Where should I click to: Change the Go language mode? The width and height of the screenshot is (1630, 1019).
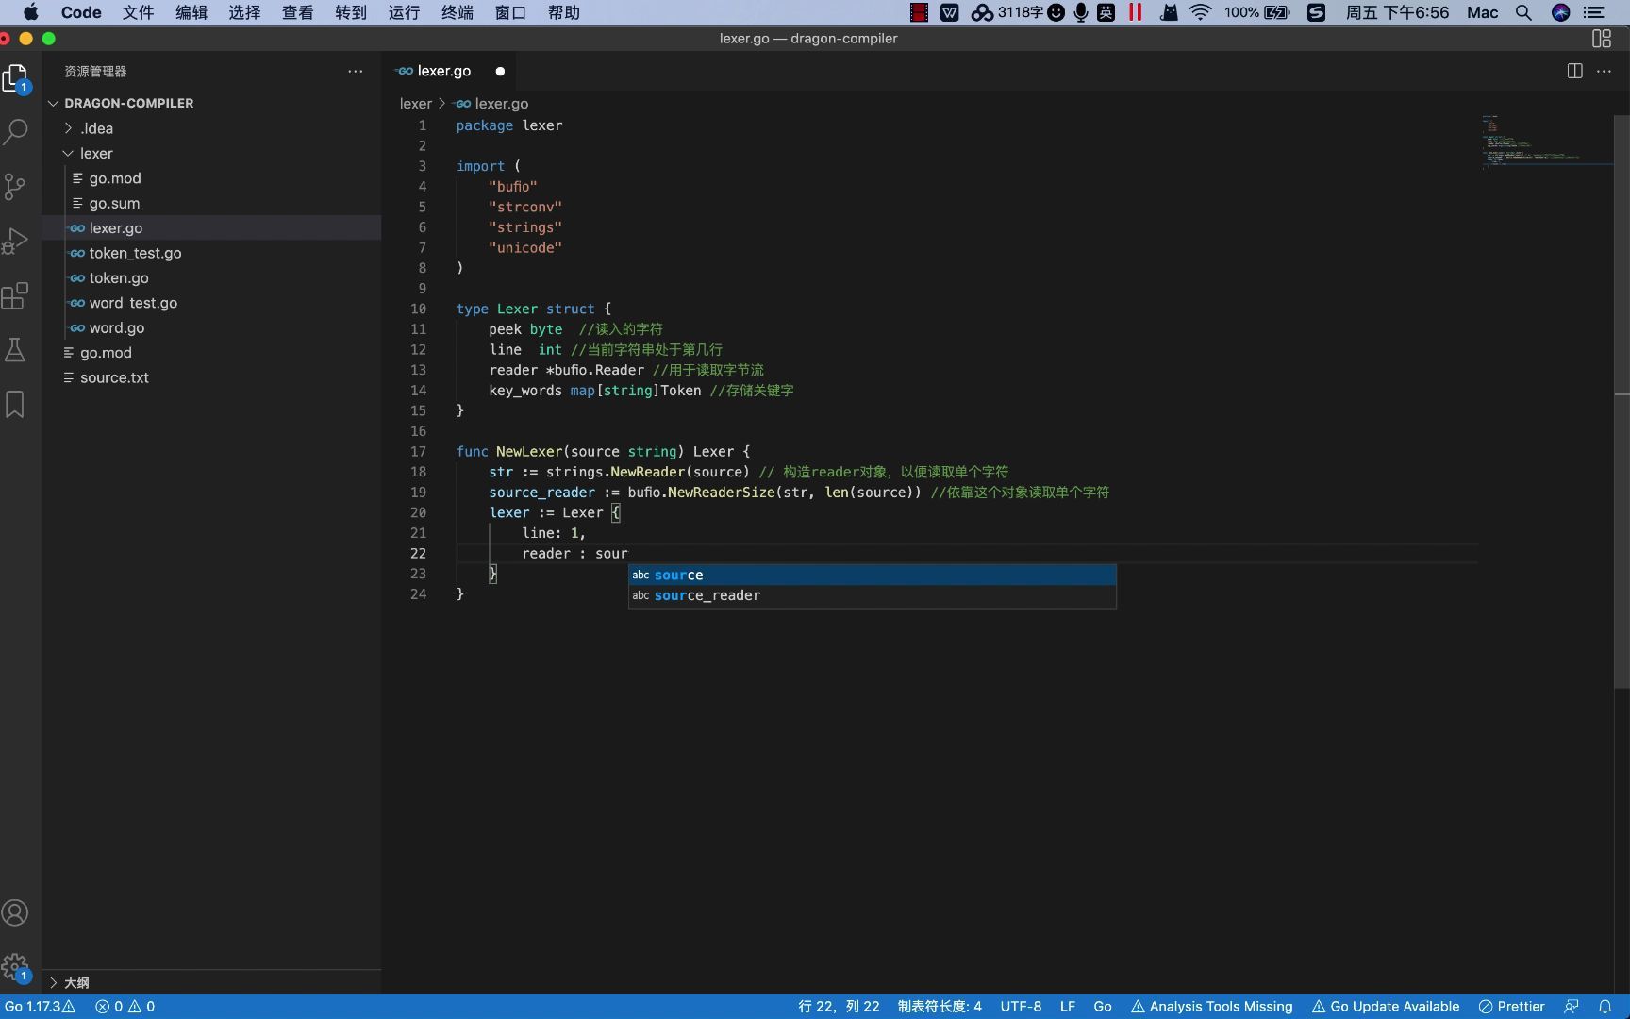(1103, 1007)
